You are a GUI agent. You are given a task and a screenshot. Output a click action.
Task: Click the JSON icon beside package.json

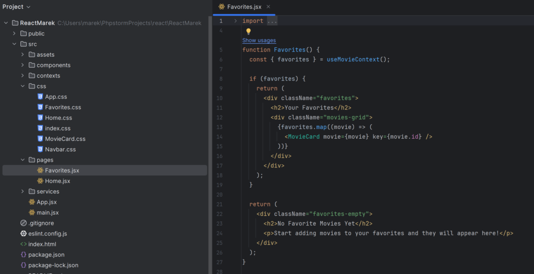[x=23, y=255]
